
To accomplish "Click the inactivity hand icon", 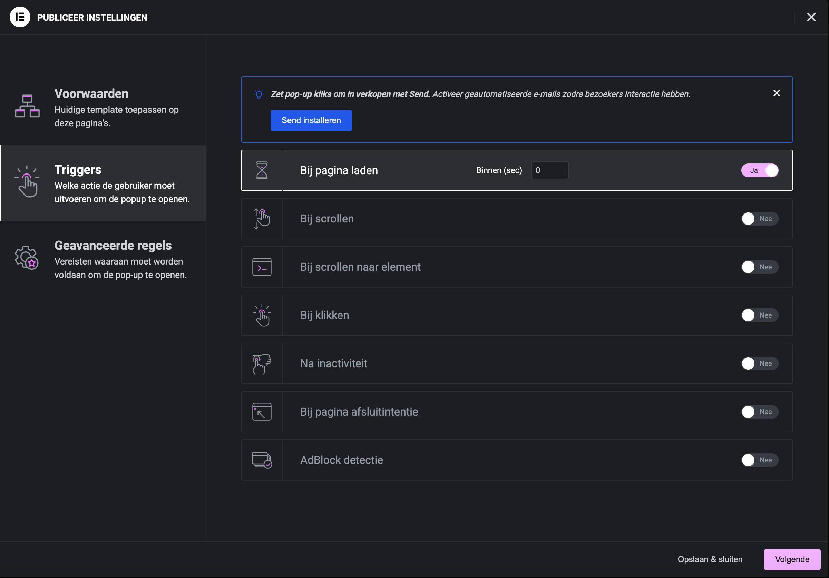I will click(x=262, y=364).
